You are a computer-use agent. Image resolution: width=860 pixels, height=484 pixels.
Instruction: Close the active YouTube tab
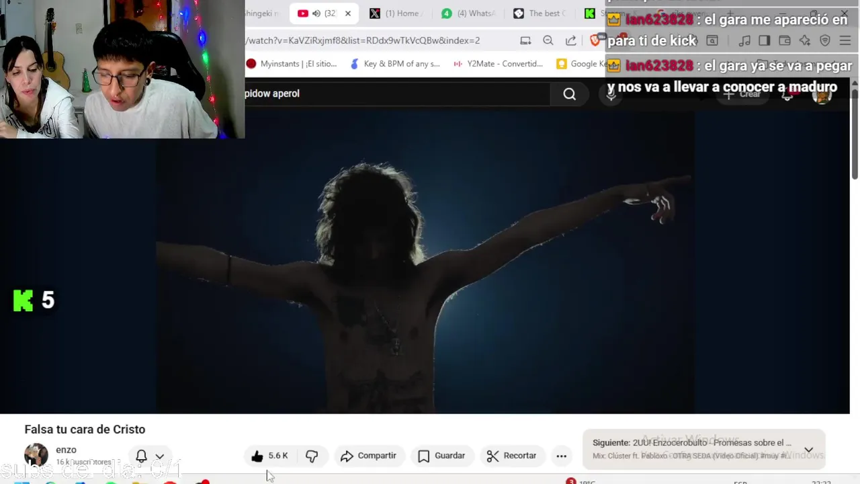coord(348,13)
